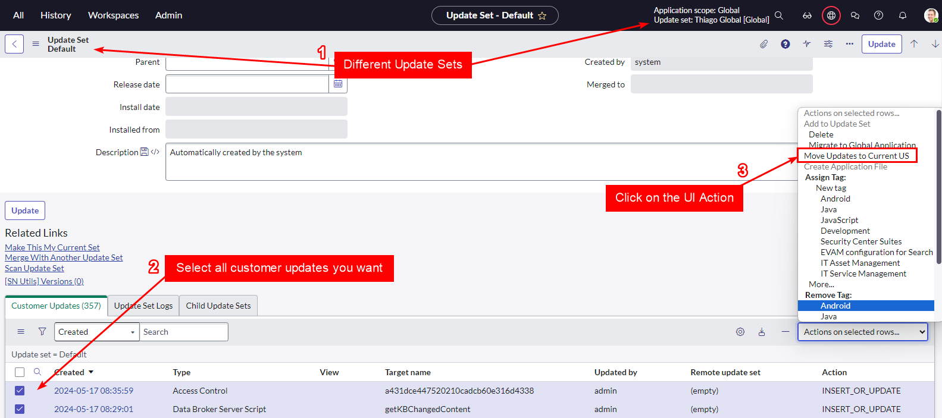
Task: Choose Move Updates to Current US
Action: (856, 156)
